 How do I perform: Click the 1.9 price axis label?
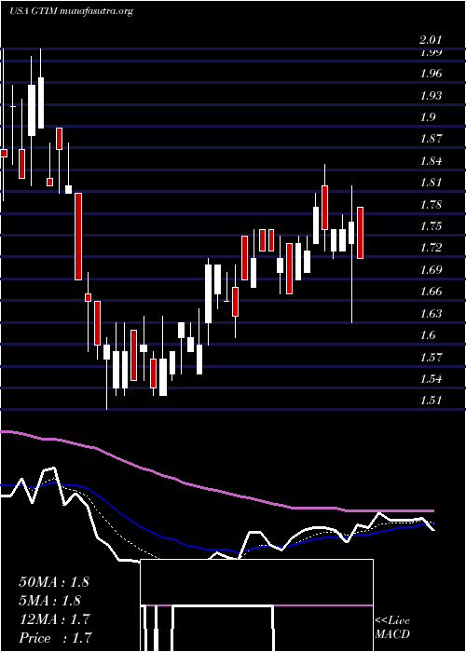[427, 117]
